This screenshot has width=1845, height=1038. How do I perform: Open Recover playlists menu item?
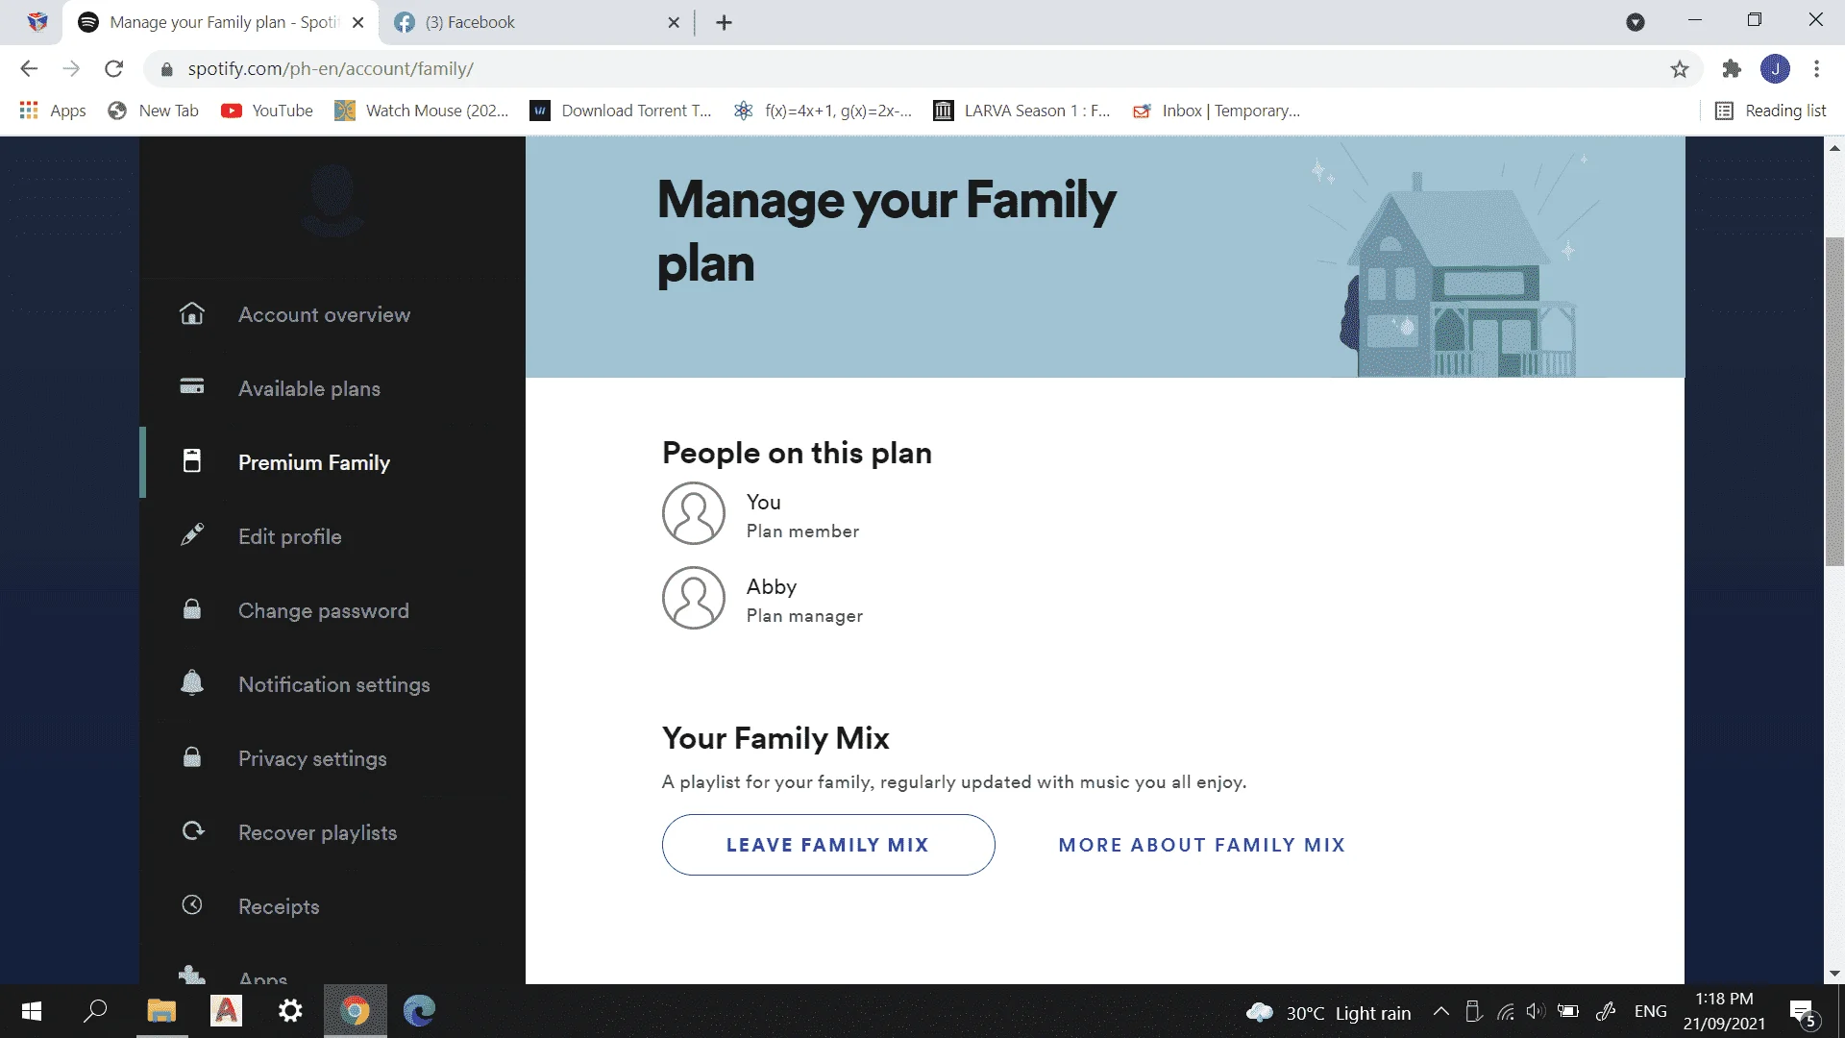pyautogui.click(x=317, y=832)
